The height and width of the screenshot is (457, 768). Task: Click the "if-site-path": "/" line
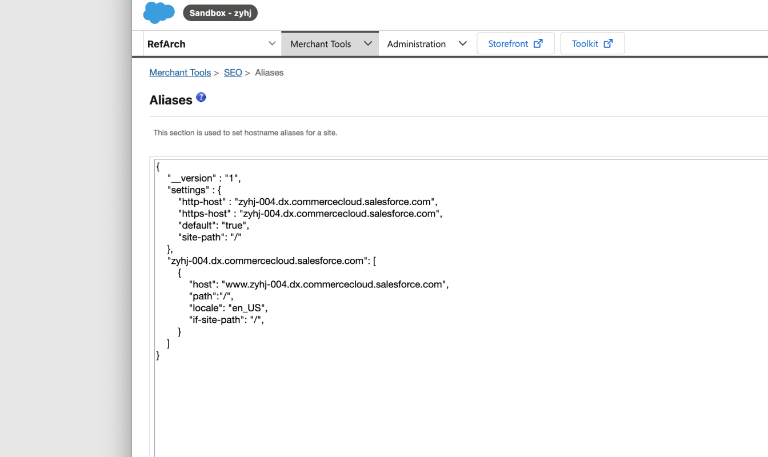[226, 320]
